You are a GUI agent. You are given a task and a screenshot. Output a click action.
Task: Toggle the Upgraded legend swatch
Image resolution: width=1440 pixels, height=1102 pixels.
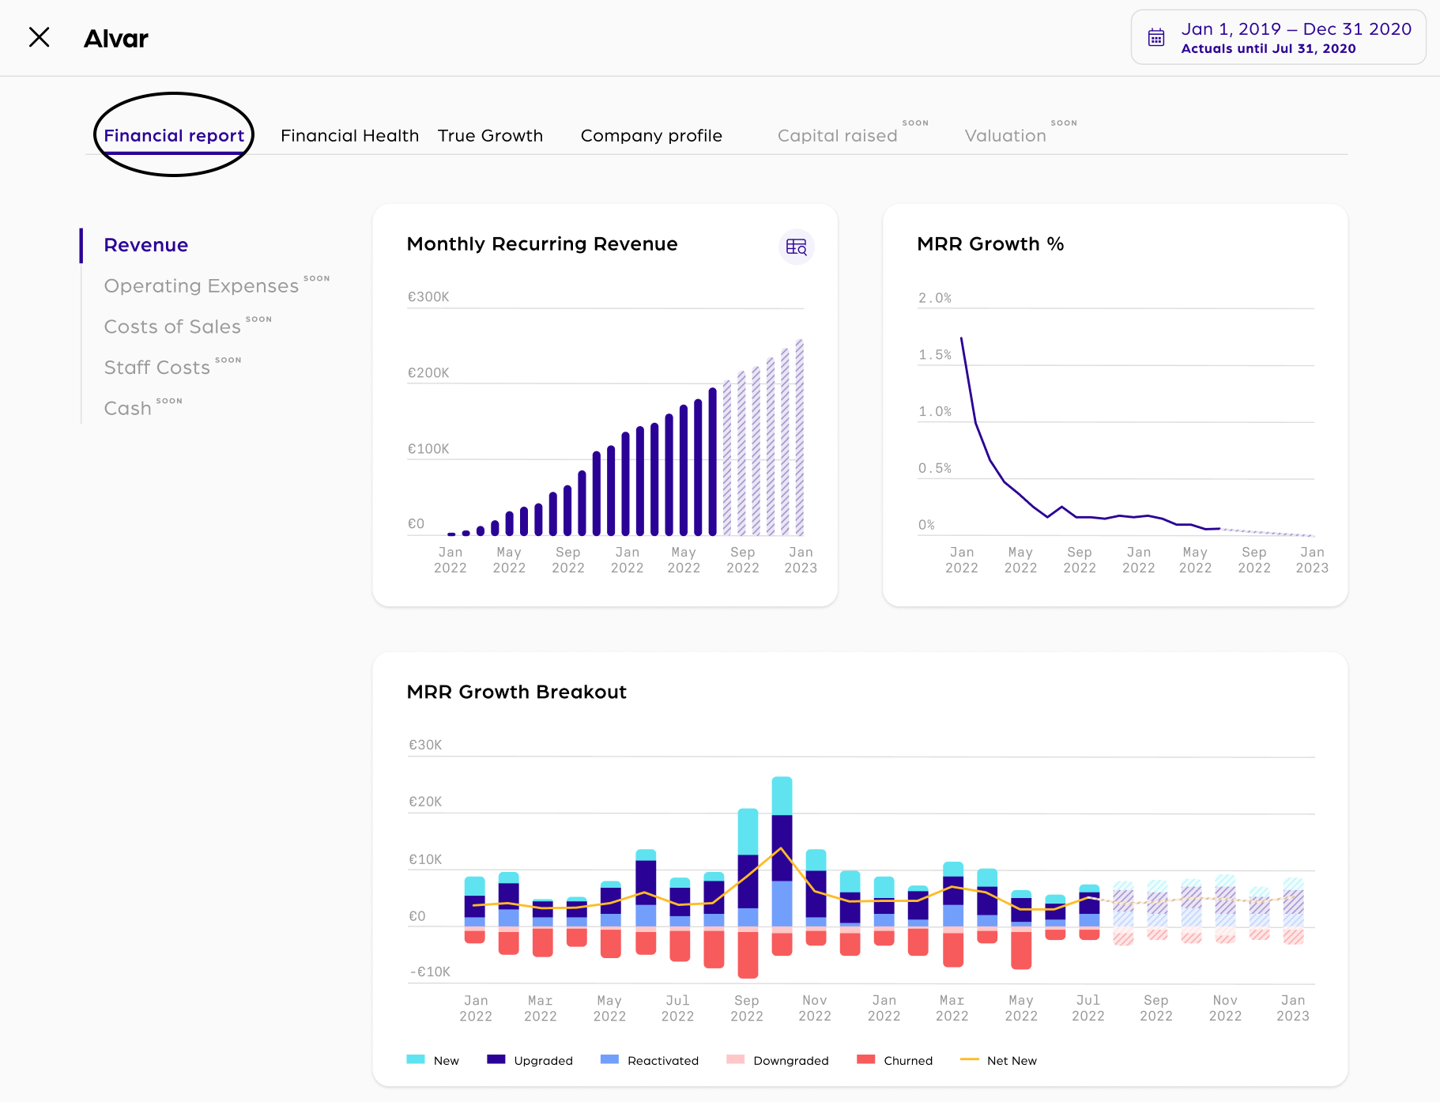tap(496, 1059)
